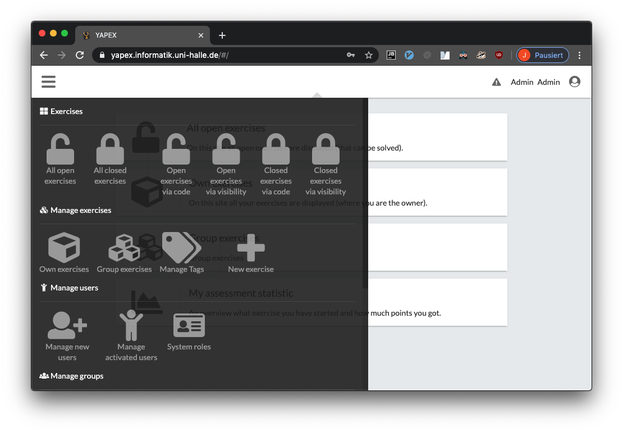623x432 pixels.
Task: Click the hamburger menu icon
Action: point(48,82)
